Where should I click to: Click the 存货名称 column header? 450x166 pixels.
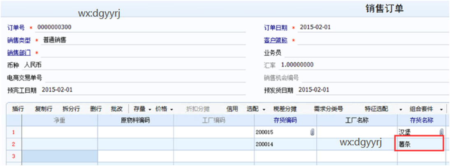[421, 121]
